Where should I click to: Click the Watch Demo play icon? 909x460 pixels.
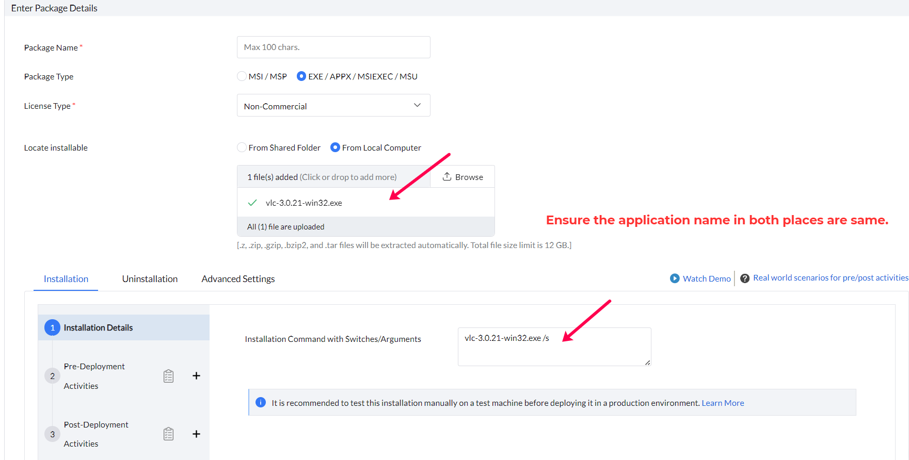point(675,278)
